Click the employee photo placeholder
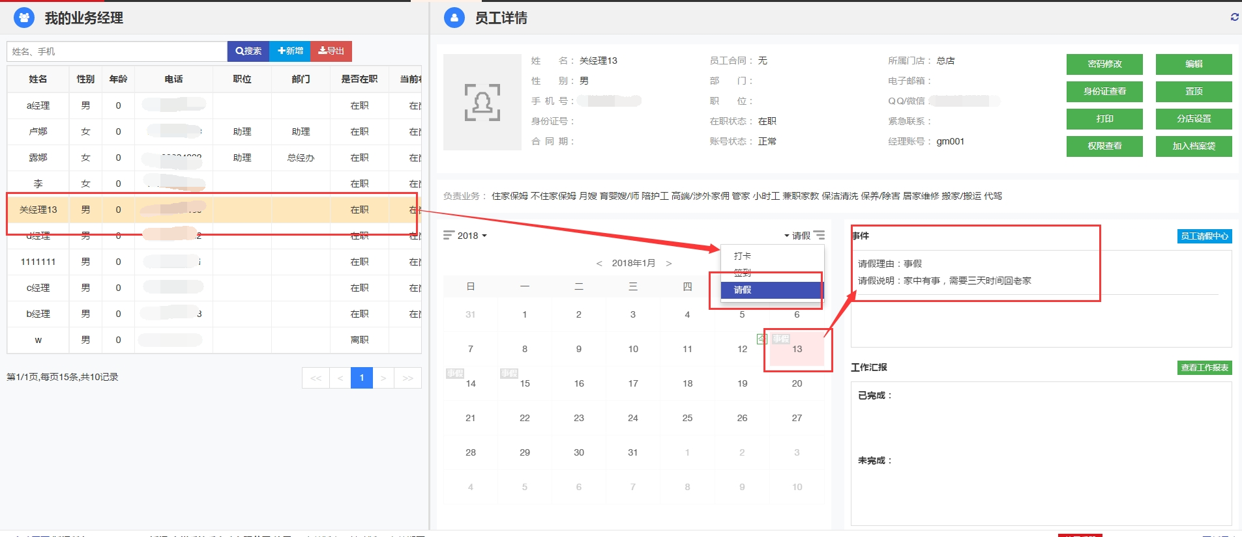The image size is (1242, 537). pyautogui.click(x=482, y=102)
